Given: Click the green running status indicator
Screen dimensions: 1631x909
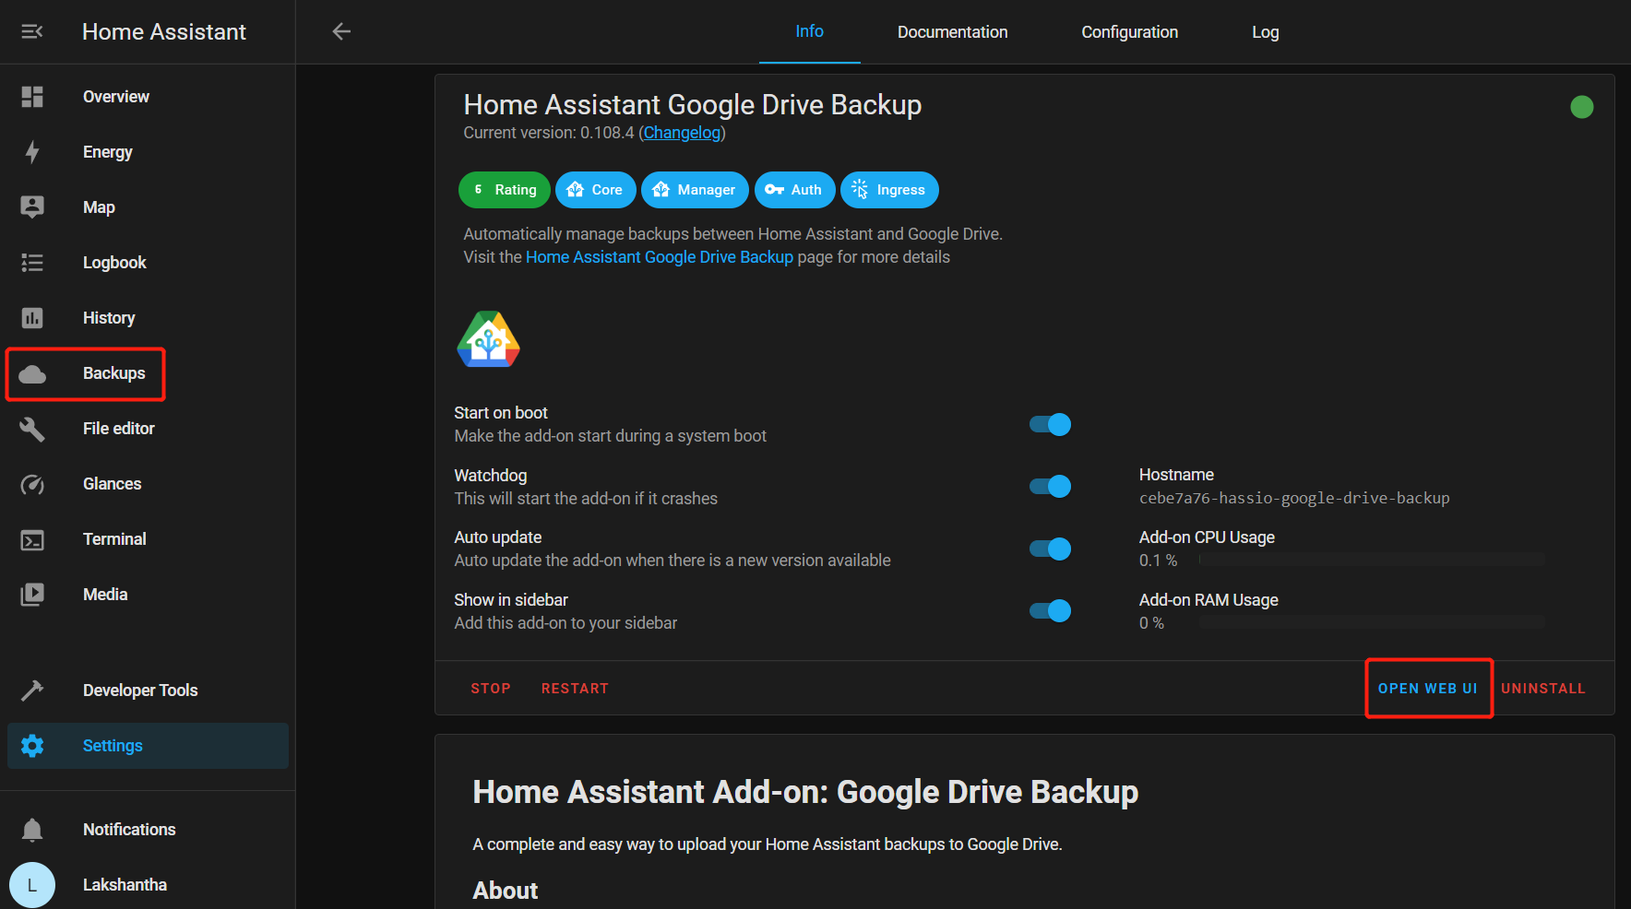Looking at the screenshot, I should pyautogui.click(x=1582, y=107).
